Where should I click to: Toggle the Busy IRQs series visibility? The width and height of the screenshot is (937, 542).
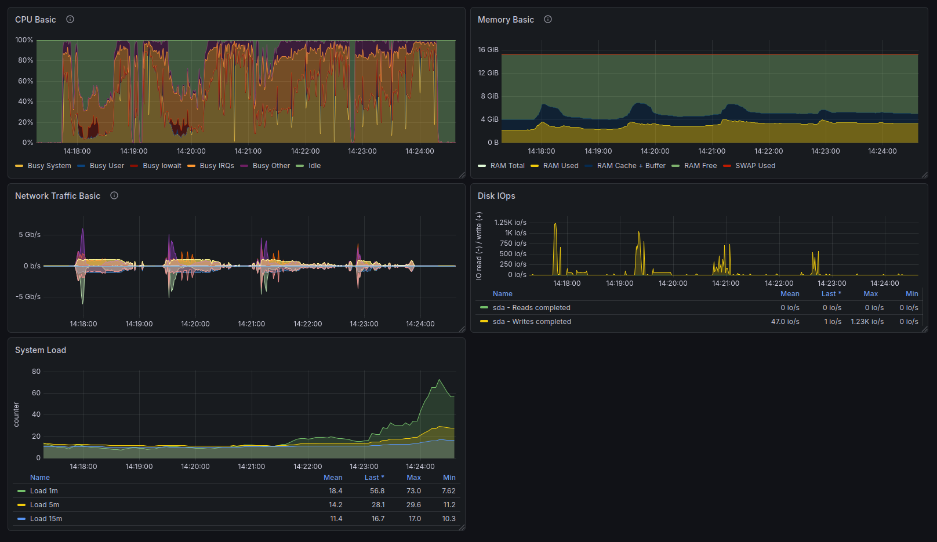217,166
